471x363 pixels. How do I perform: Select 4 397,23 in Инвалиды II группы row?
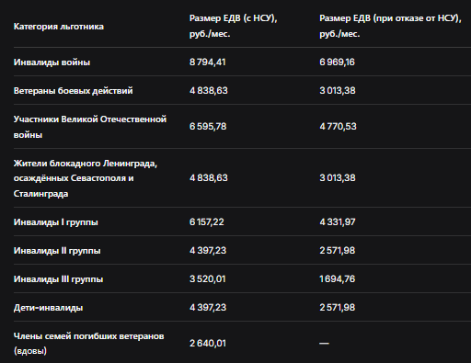pyautogui.click(x=208, y=251)
